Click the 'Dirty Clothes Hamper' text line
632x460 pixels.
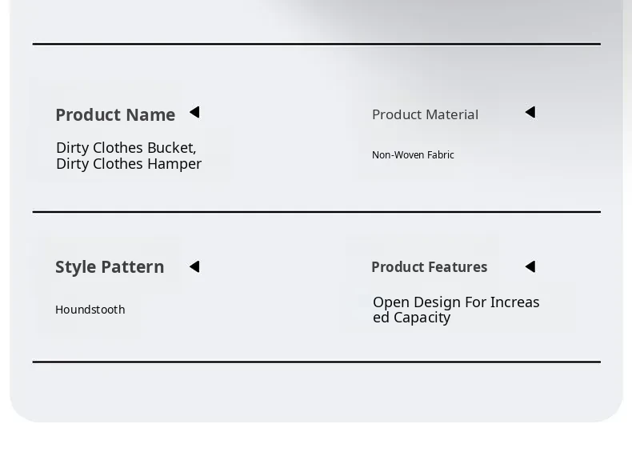pyautogui.click(x=129, y=164)
